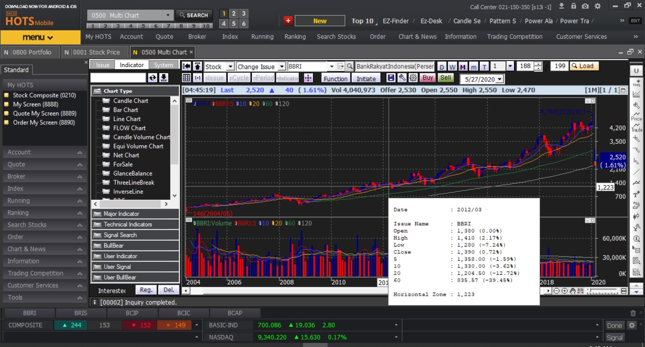Screen dimensions: 645x347
Task: Click the green Sell button
Action: point(445,78)
